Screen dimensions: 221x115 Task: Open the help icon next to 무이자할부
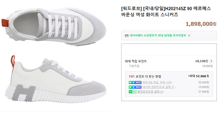[x=189, y=36]
